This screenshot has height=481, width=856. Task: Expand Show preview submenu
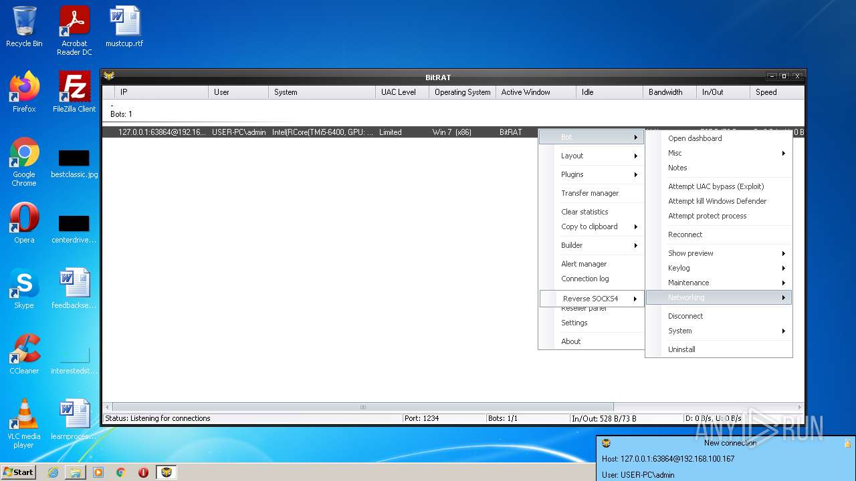pyautogui.click(x=718, y=253)
